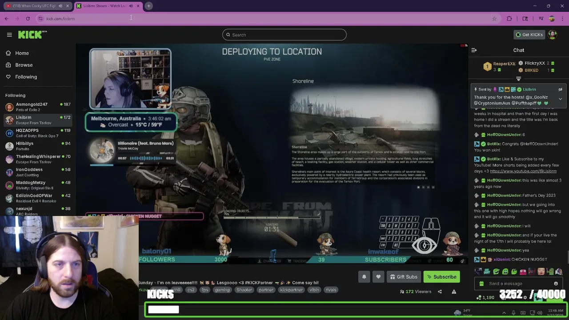Toggle stream notifications bell
569x320 pixels.
[x=364, y=277]
